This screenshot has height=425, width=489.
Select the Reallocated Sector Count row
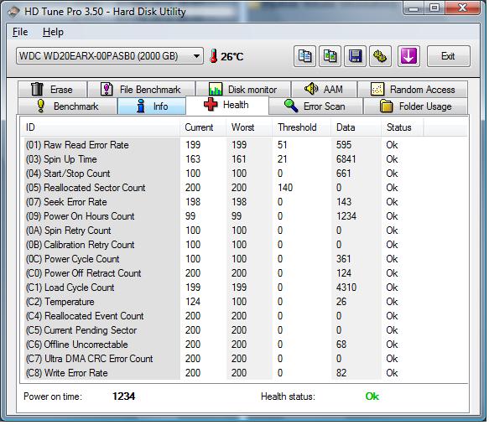click(x=243, y=188)
